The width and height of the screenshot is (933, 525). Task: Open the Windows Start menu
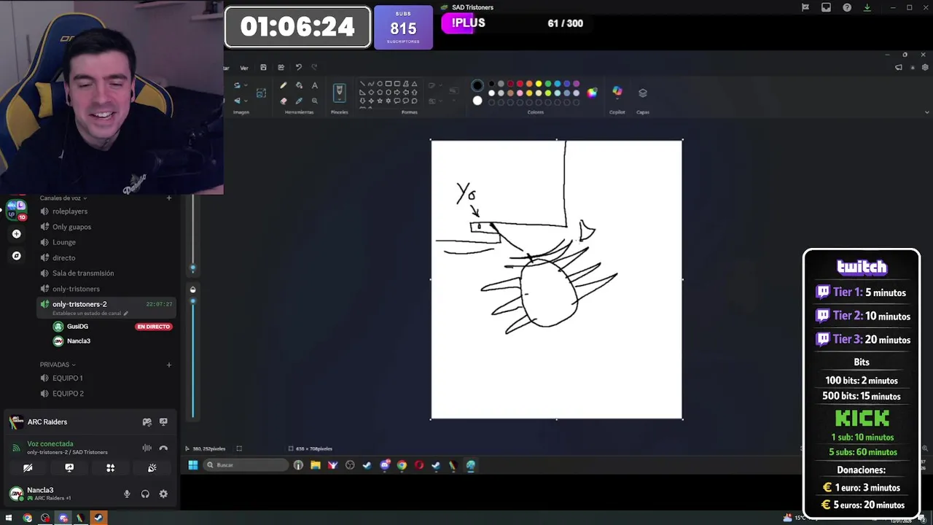[x=193, y=465]
